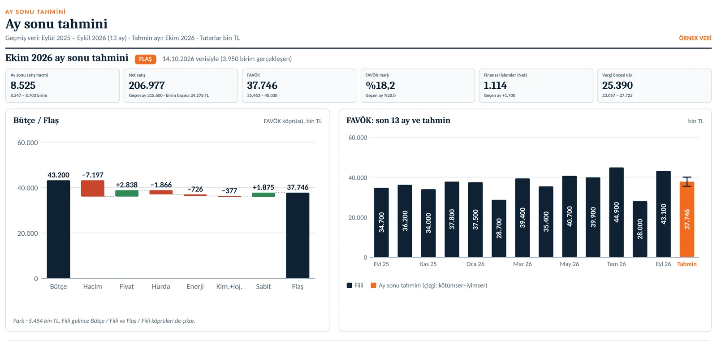Click the green Fiyat +2.838 bar
The width and height of the screenshot is (717, 341).
127,193
